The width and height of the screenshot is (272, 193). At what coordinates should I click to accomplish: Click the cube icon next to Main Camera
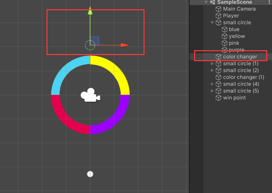tap(218, 9)
